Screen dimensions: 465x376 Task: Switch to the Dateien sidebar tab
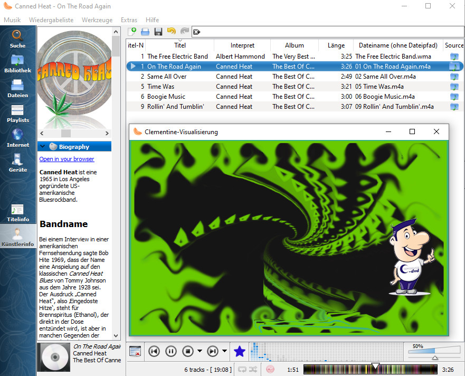coord(17,89)
